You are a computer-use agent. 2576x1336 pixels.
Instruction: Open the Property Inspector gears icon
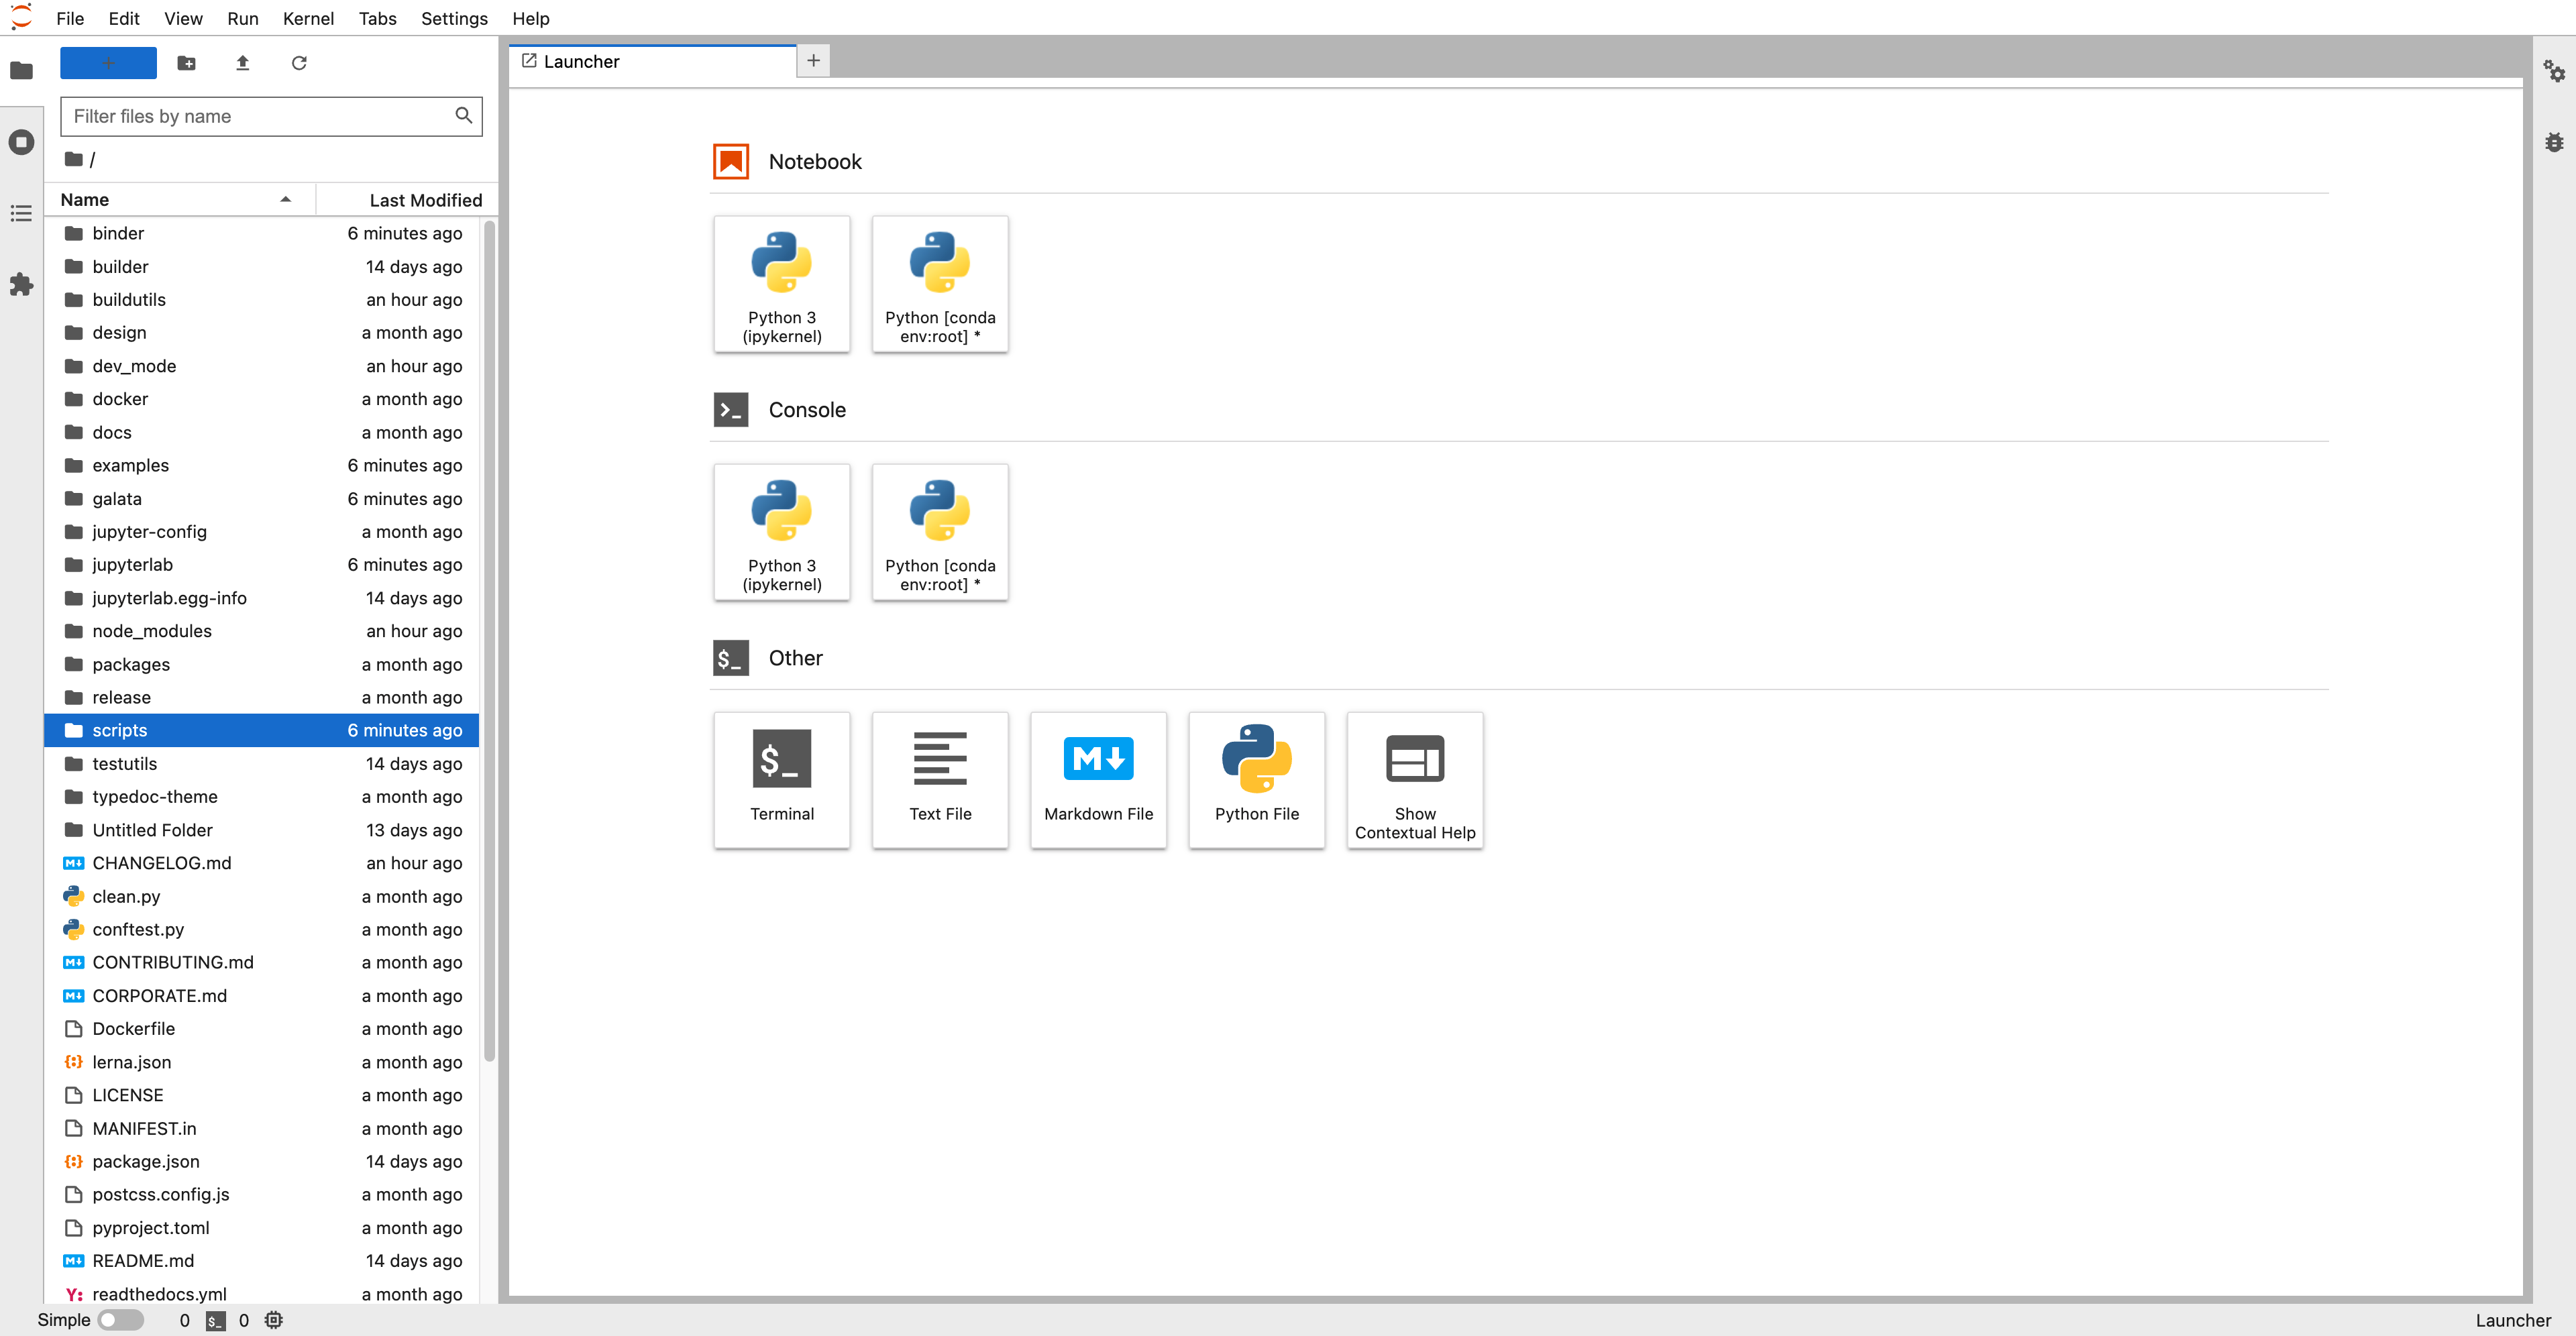(x=2553, y=71)
